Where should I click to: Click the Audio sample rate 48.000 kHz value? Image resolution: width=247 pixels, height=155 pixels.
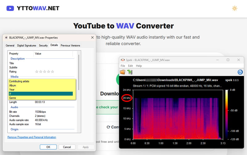click(x=41, y=120)
